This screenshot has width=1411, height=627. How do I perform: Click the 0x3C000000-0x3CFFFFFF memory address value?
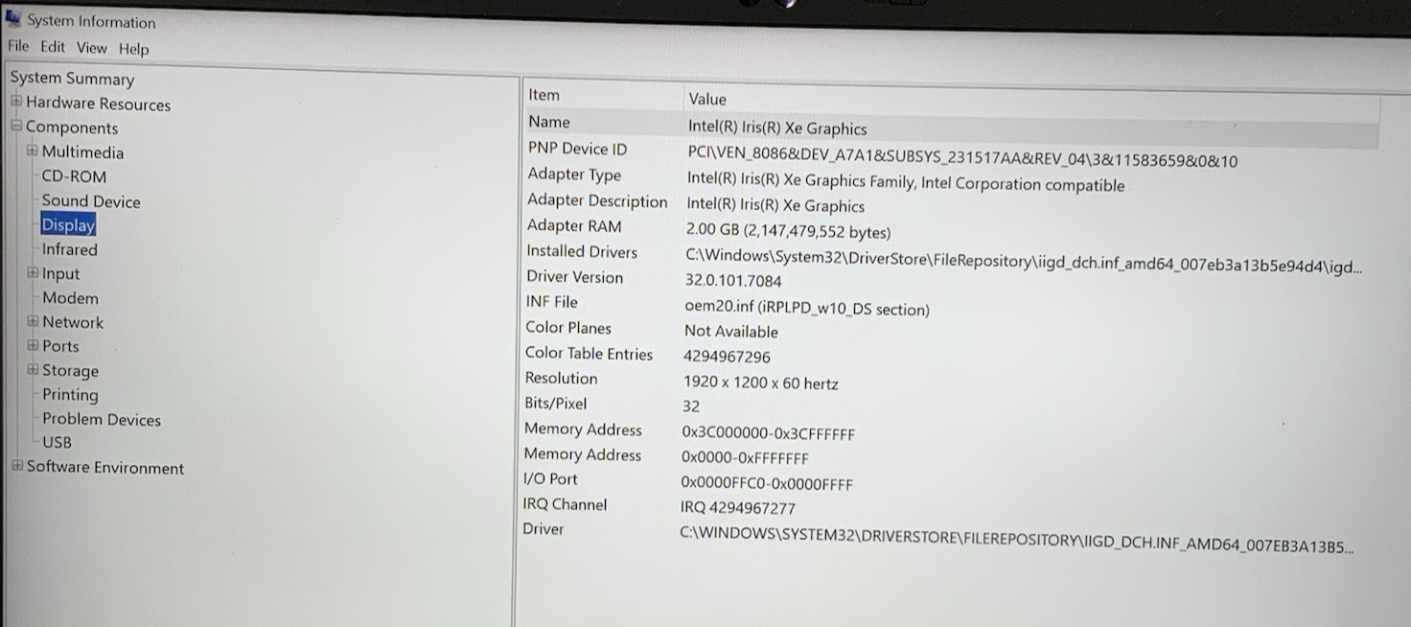pos(768,433)
